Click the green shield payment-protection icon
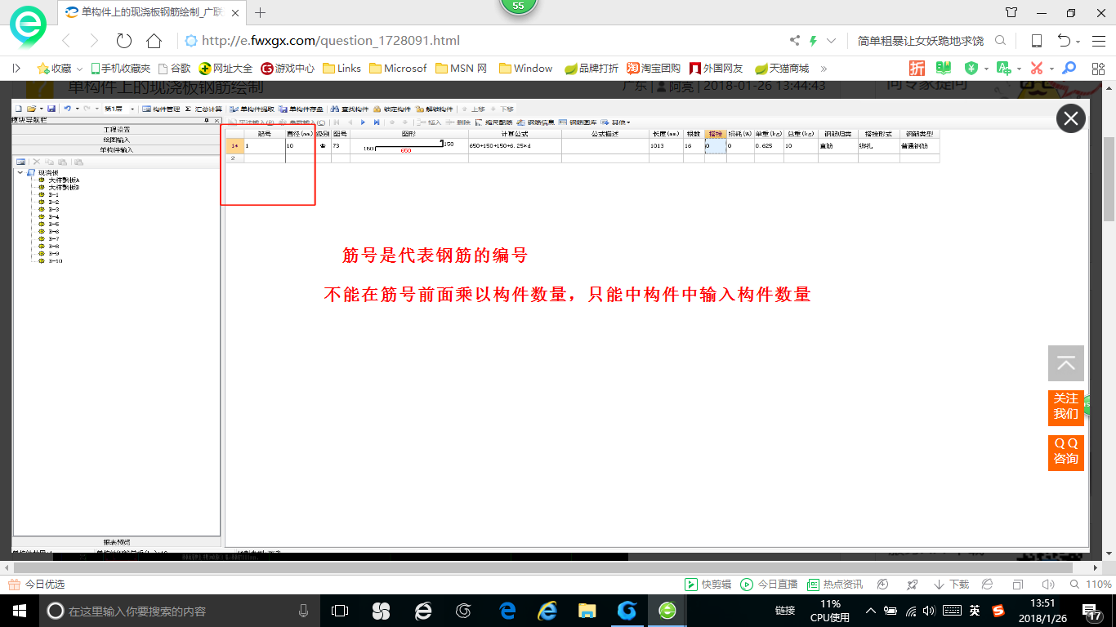1116x627 pixels. tap(971, 69)
